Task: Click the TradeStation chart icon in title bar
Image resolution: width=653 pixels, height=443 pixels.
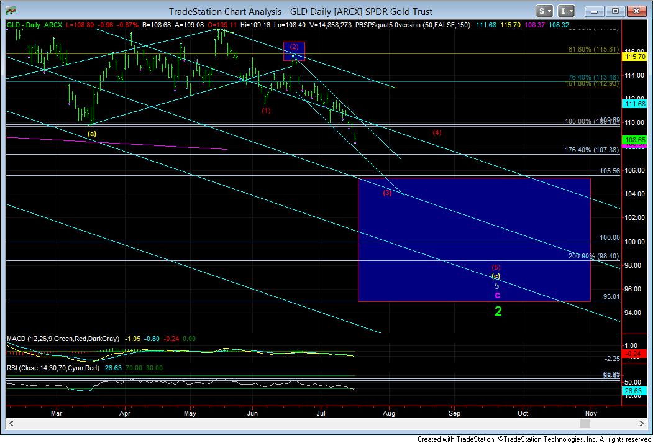Action: click(12, 11)
